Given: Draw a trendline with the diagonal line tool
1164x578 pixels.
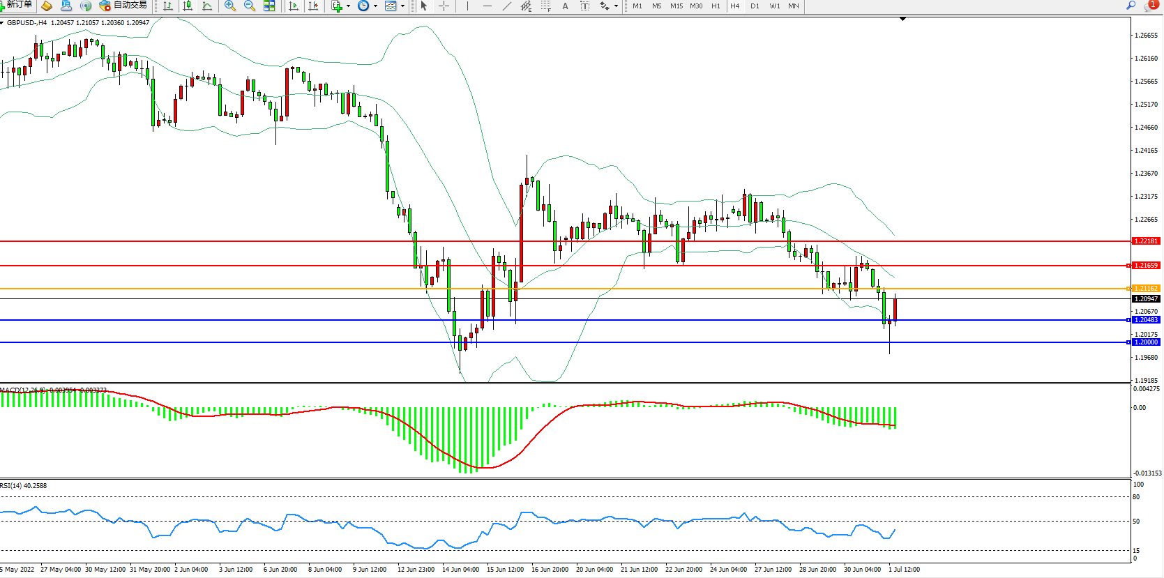Looking at the screenshot, I should pos(507,6).
